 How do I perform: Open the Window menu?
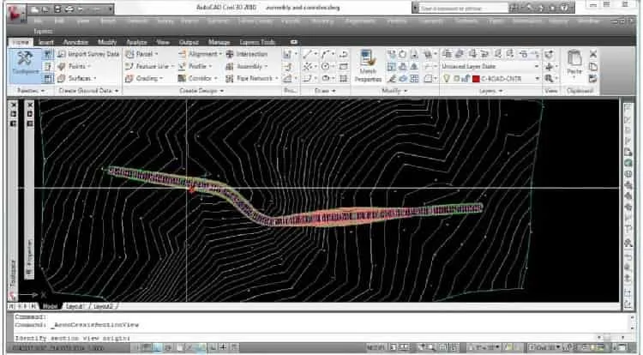588,21
